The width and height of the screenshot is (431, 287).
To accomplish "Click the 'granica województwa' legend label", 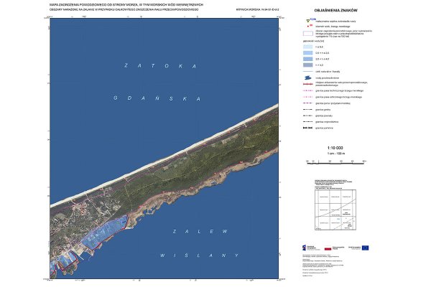I will pyautogui.click(x=327, y=122).
